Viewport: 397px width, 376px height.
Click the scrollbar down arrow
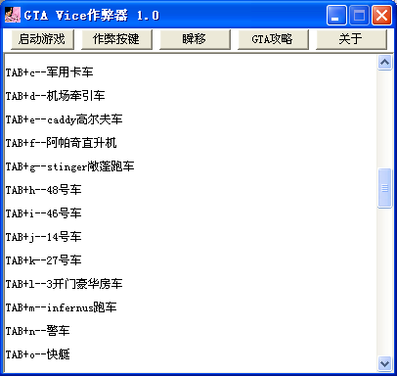(x=384, y=363)
